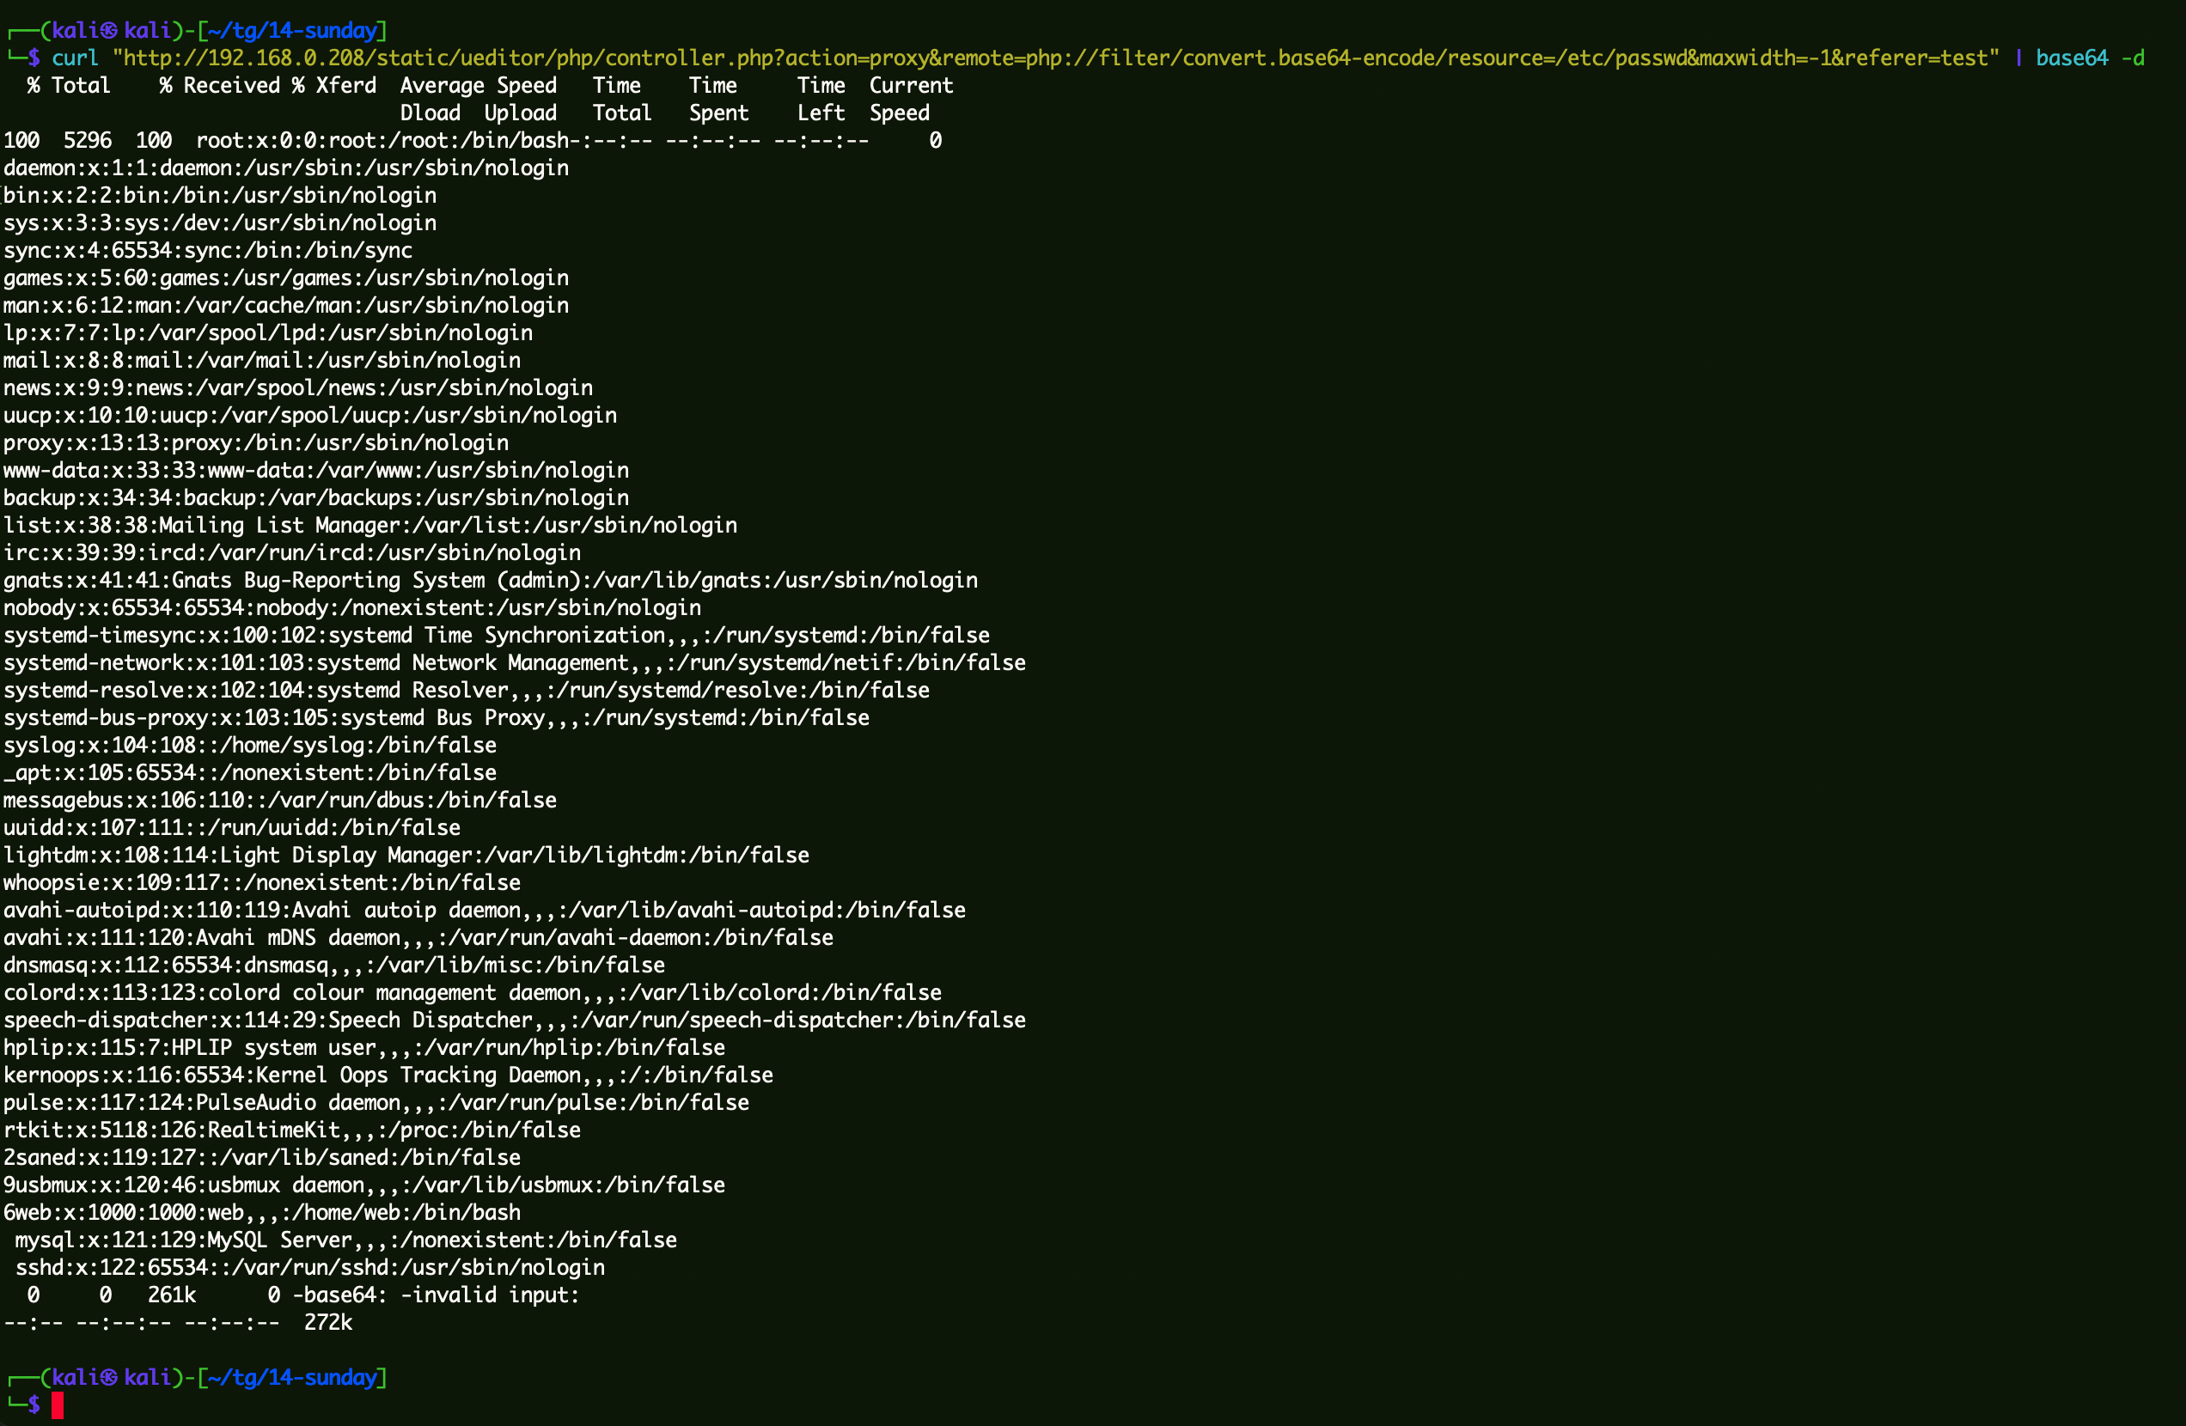2186x1426 pixels.
Task: Click the web:x:1000:1000 user line
Action: point(263,1212)
